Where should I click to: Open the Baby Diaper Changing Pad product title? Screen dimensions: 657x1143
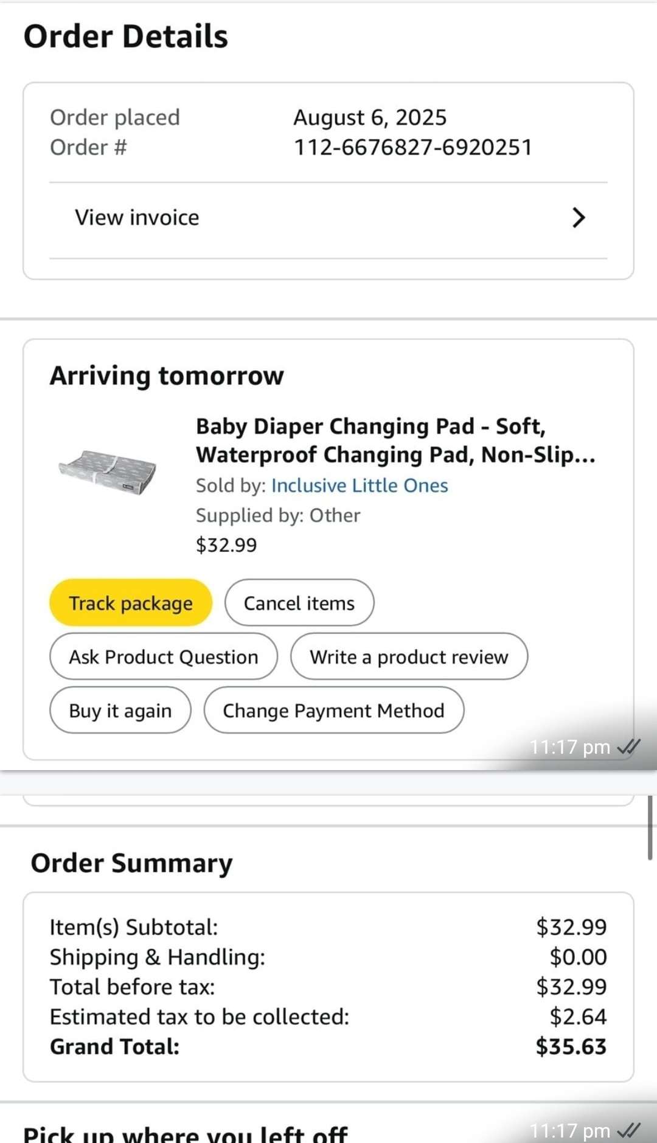[395, 440]
